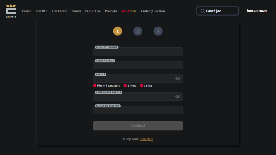Go to Live Cazino page
Image resolution: width=276 pixels, height=155 pixels.
59,11
